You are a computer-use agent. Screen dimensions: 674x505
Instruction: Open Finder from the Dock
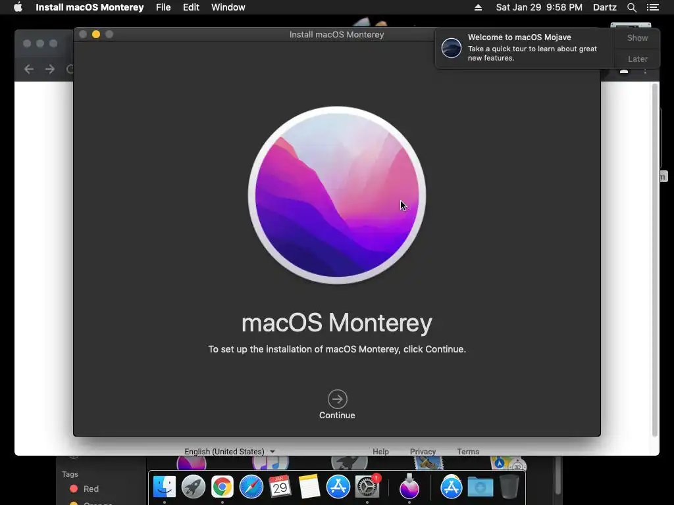click(165, 487)
